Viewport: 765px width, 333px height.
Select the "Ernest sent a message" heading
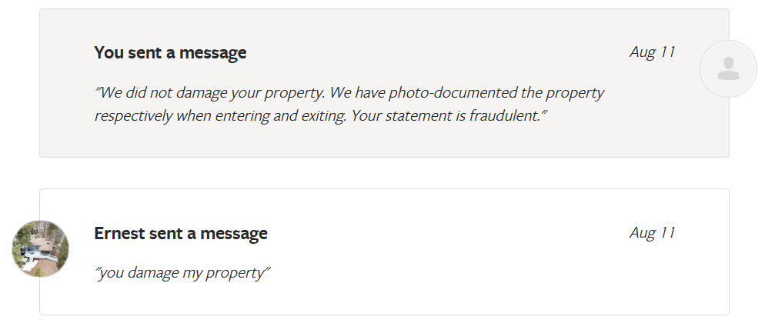181,234
